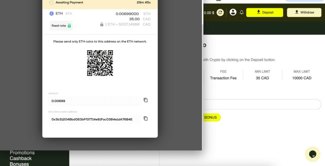Image resolution: width=325 pixels, height=166 pixels.
Task: Click the send only ETH coins notice
Action: (100, 42)
